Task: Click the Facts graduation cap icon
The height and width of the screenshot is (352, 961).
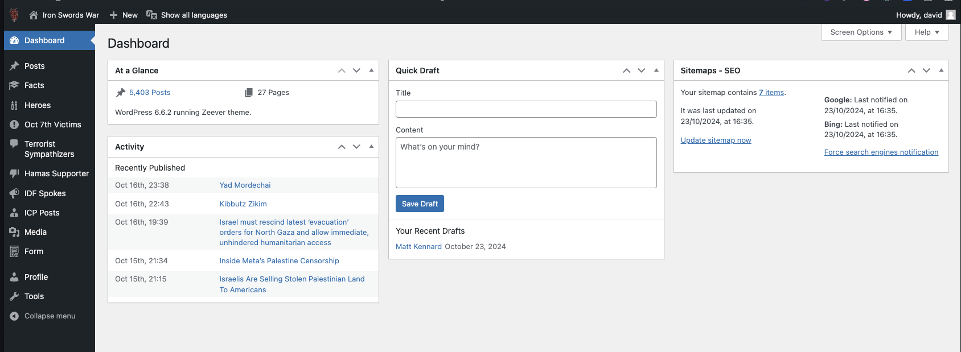Action: (14, 85)
